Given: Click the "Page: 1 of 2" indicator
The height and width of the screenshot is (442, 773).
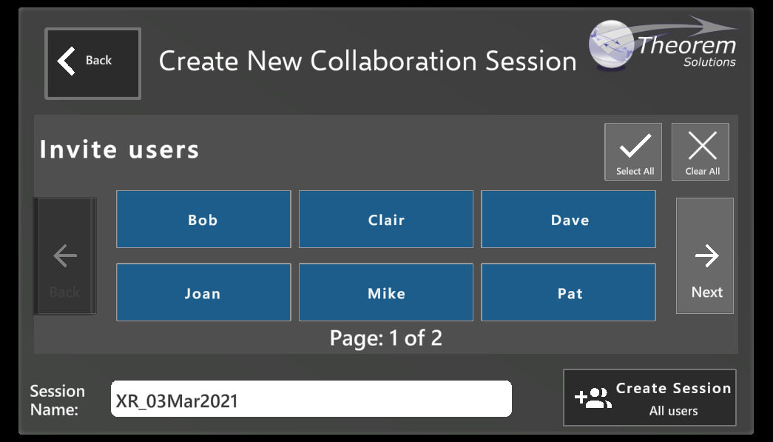Looking at the screenshot, I should pos(385,338).
